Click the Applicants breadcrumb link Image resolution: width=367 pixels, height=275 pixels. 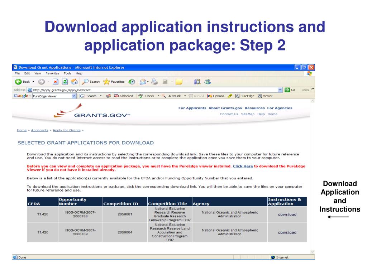[39, 130]
